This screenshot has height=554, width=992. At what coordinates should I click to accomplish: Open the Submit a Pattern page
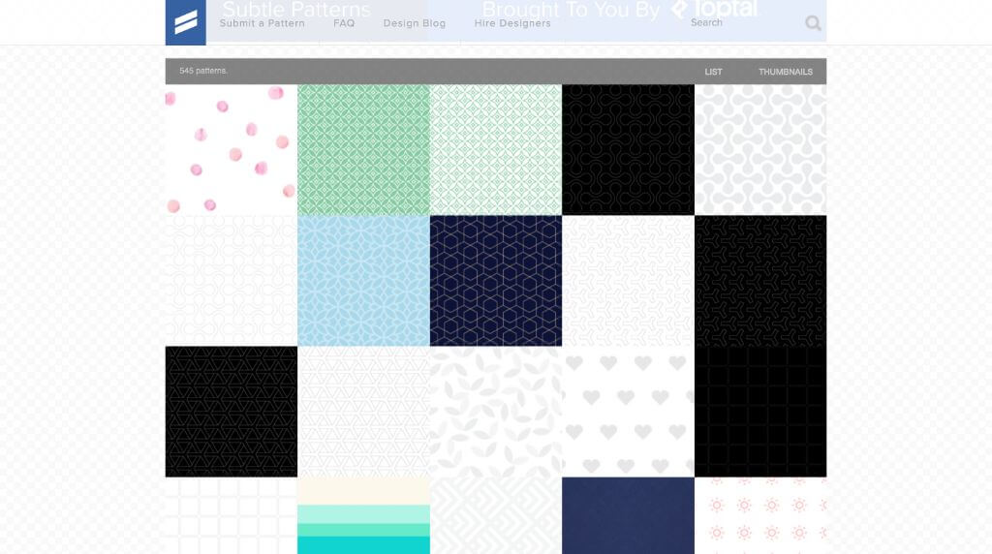click(263, 23)
